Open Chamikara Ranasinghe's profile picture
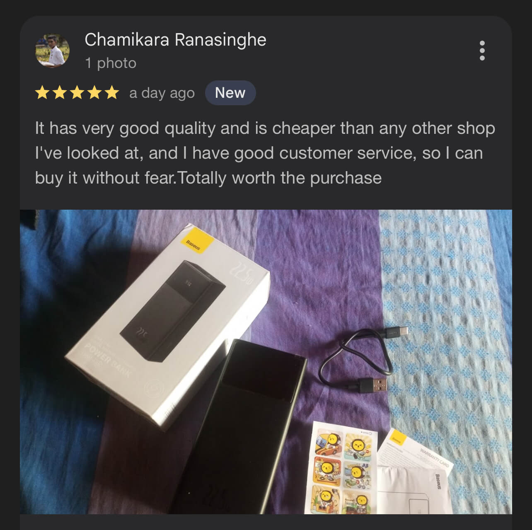This screenshot has width=532, height=530. (52, 51)
